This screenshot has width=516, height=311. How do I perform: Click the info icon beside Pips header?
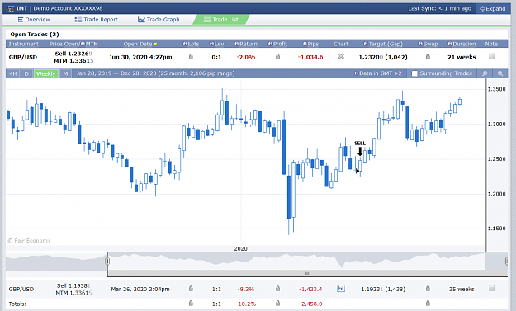pos(305,44)
